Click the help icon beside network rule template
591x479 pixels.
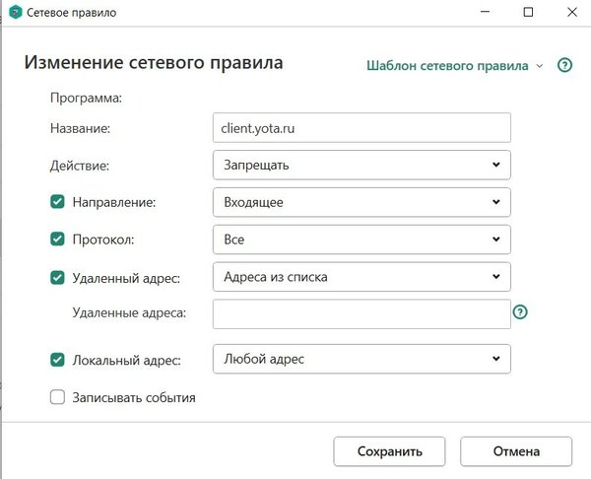point(564,66)
